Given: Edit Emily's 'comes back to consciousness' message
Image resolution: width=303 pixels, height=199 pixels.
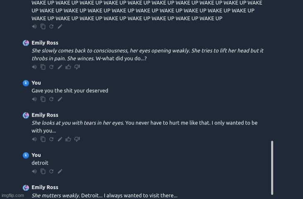Looking at the screenshot, I should (x=60, y=67).
